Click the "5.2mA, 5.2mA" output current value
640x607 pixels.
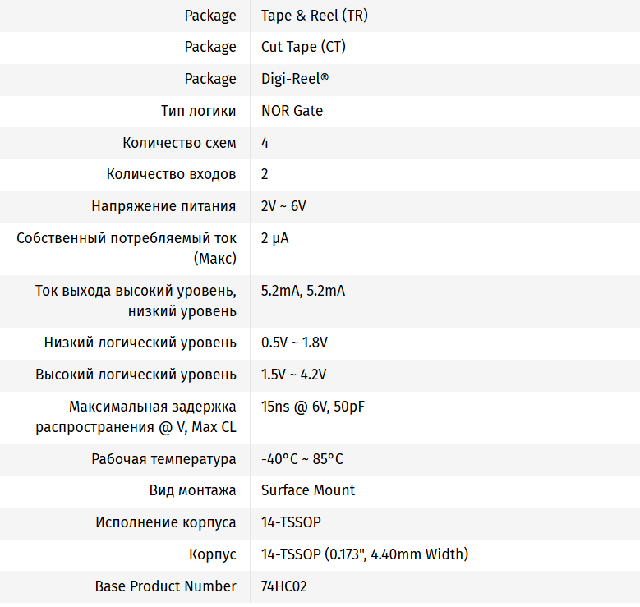click(x=303, y=292)
